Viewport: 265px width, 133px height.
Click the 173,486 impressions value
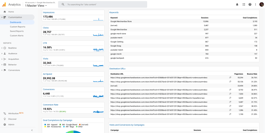tap(48, 17)
